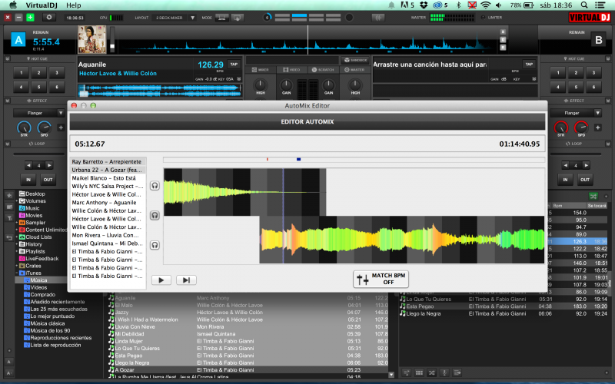
Task: Open VirtualDJ settings gear
Action: point(49,18)
